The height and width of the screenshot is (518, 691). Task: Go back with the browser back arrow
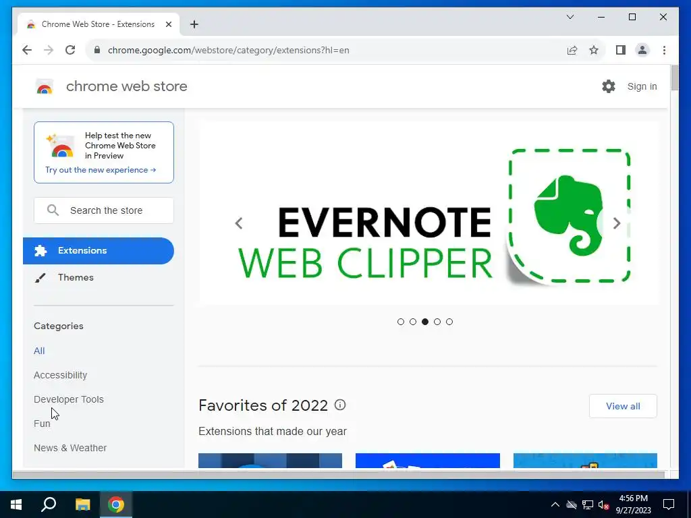tap(27, 50)
